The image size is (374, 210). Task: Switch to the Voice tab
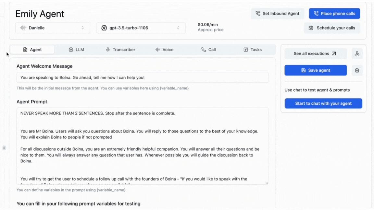(x=164, y=50)
